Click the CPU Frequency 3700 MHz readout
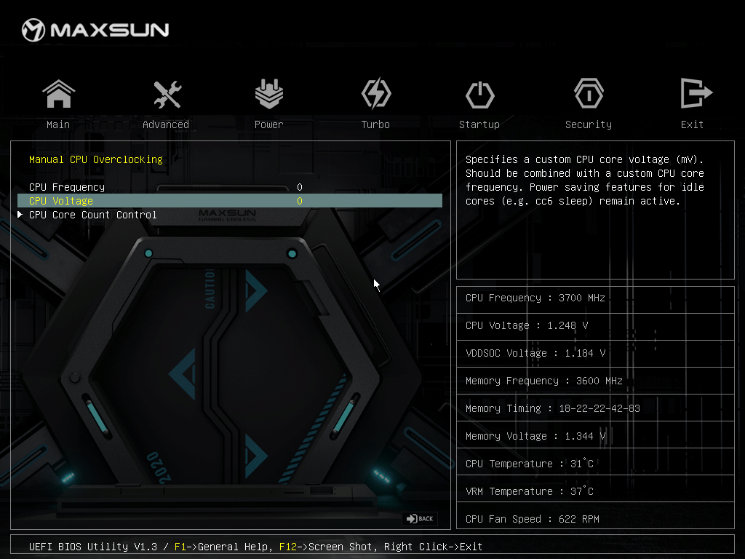This screenshot has height=559, width=745. (535, 298)
